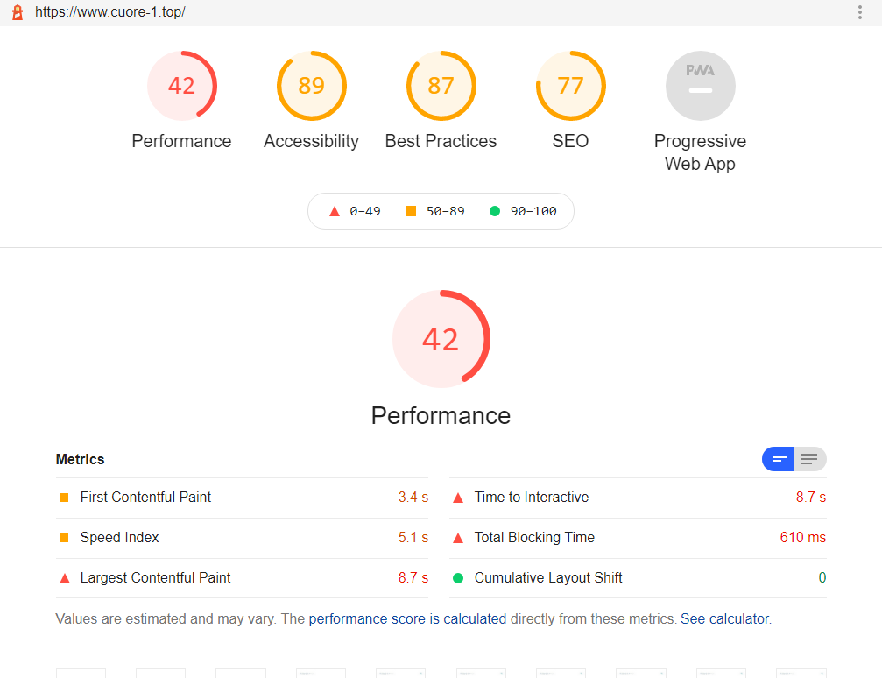Open Best Practices score gauge 87

(441, 86)
